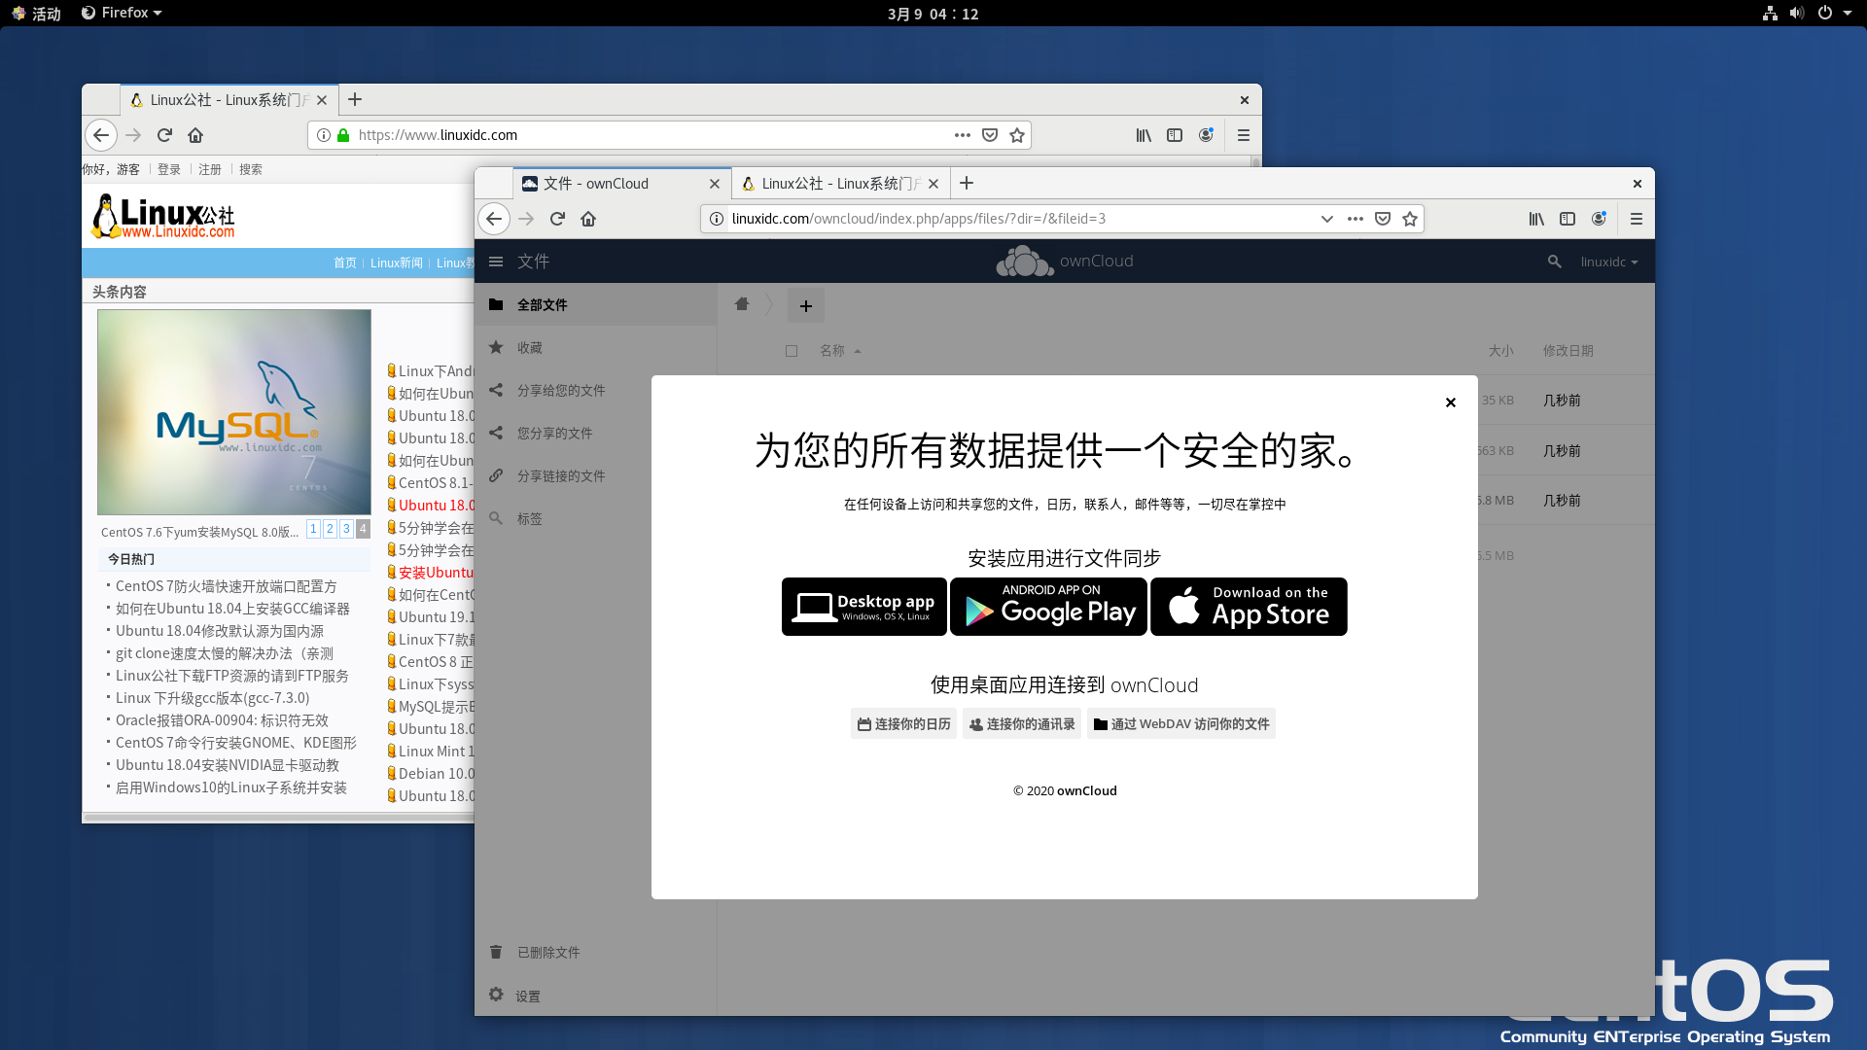Viewport: 1867px width, 1050px height.
Task: Open 标签 tags in sidebar
Action: [x=595, y=518]
